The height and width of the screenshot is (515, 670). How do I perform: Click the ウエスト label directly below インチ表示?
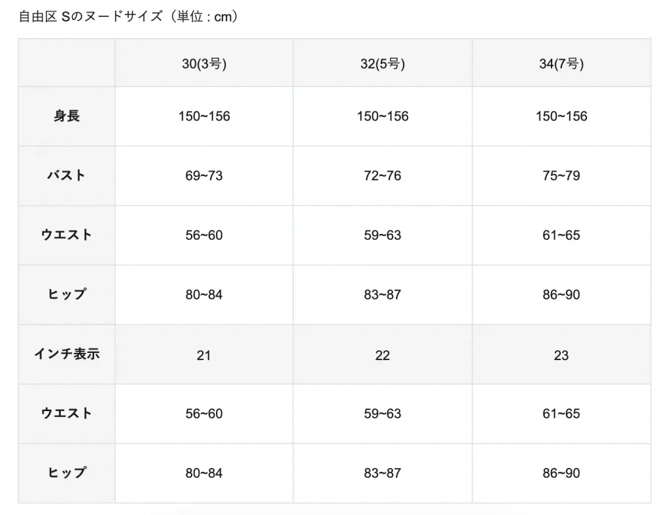67,413
